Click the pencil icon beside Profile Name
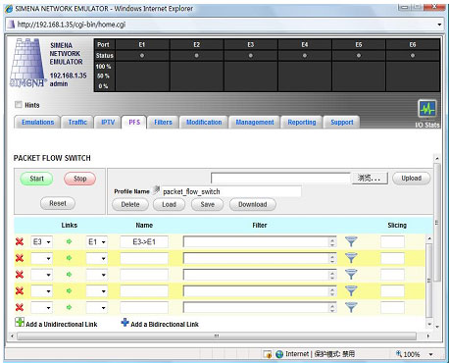449x363 pixels. [x=156, y=189]
